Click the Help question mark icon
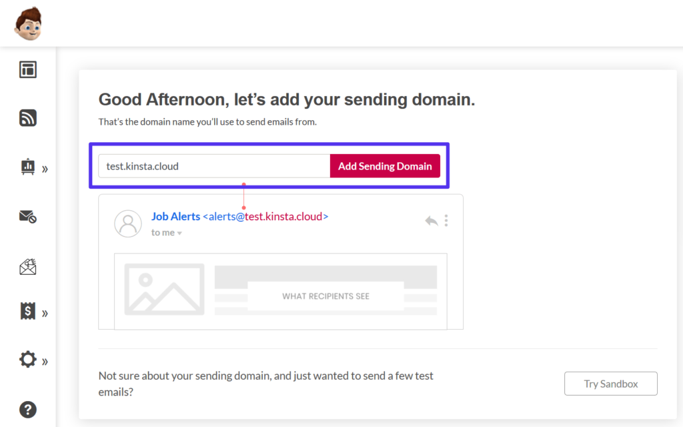 click(x=27, y=409)
